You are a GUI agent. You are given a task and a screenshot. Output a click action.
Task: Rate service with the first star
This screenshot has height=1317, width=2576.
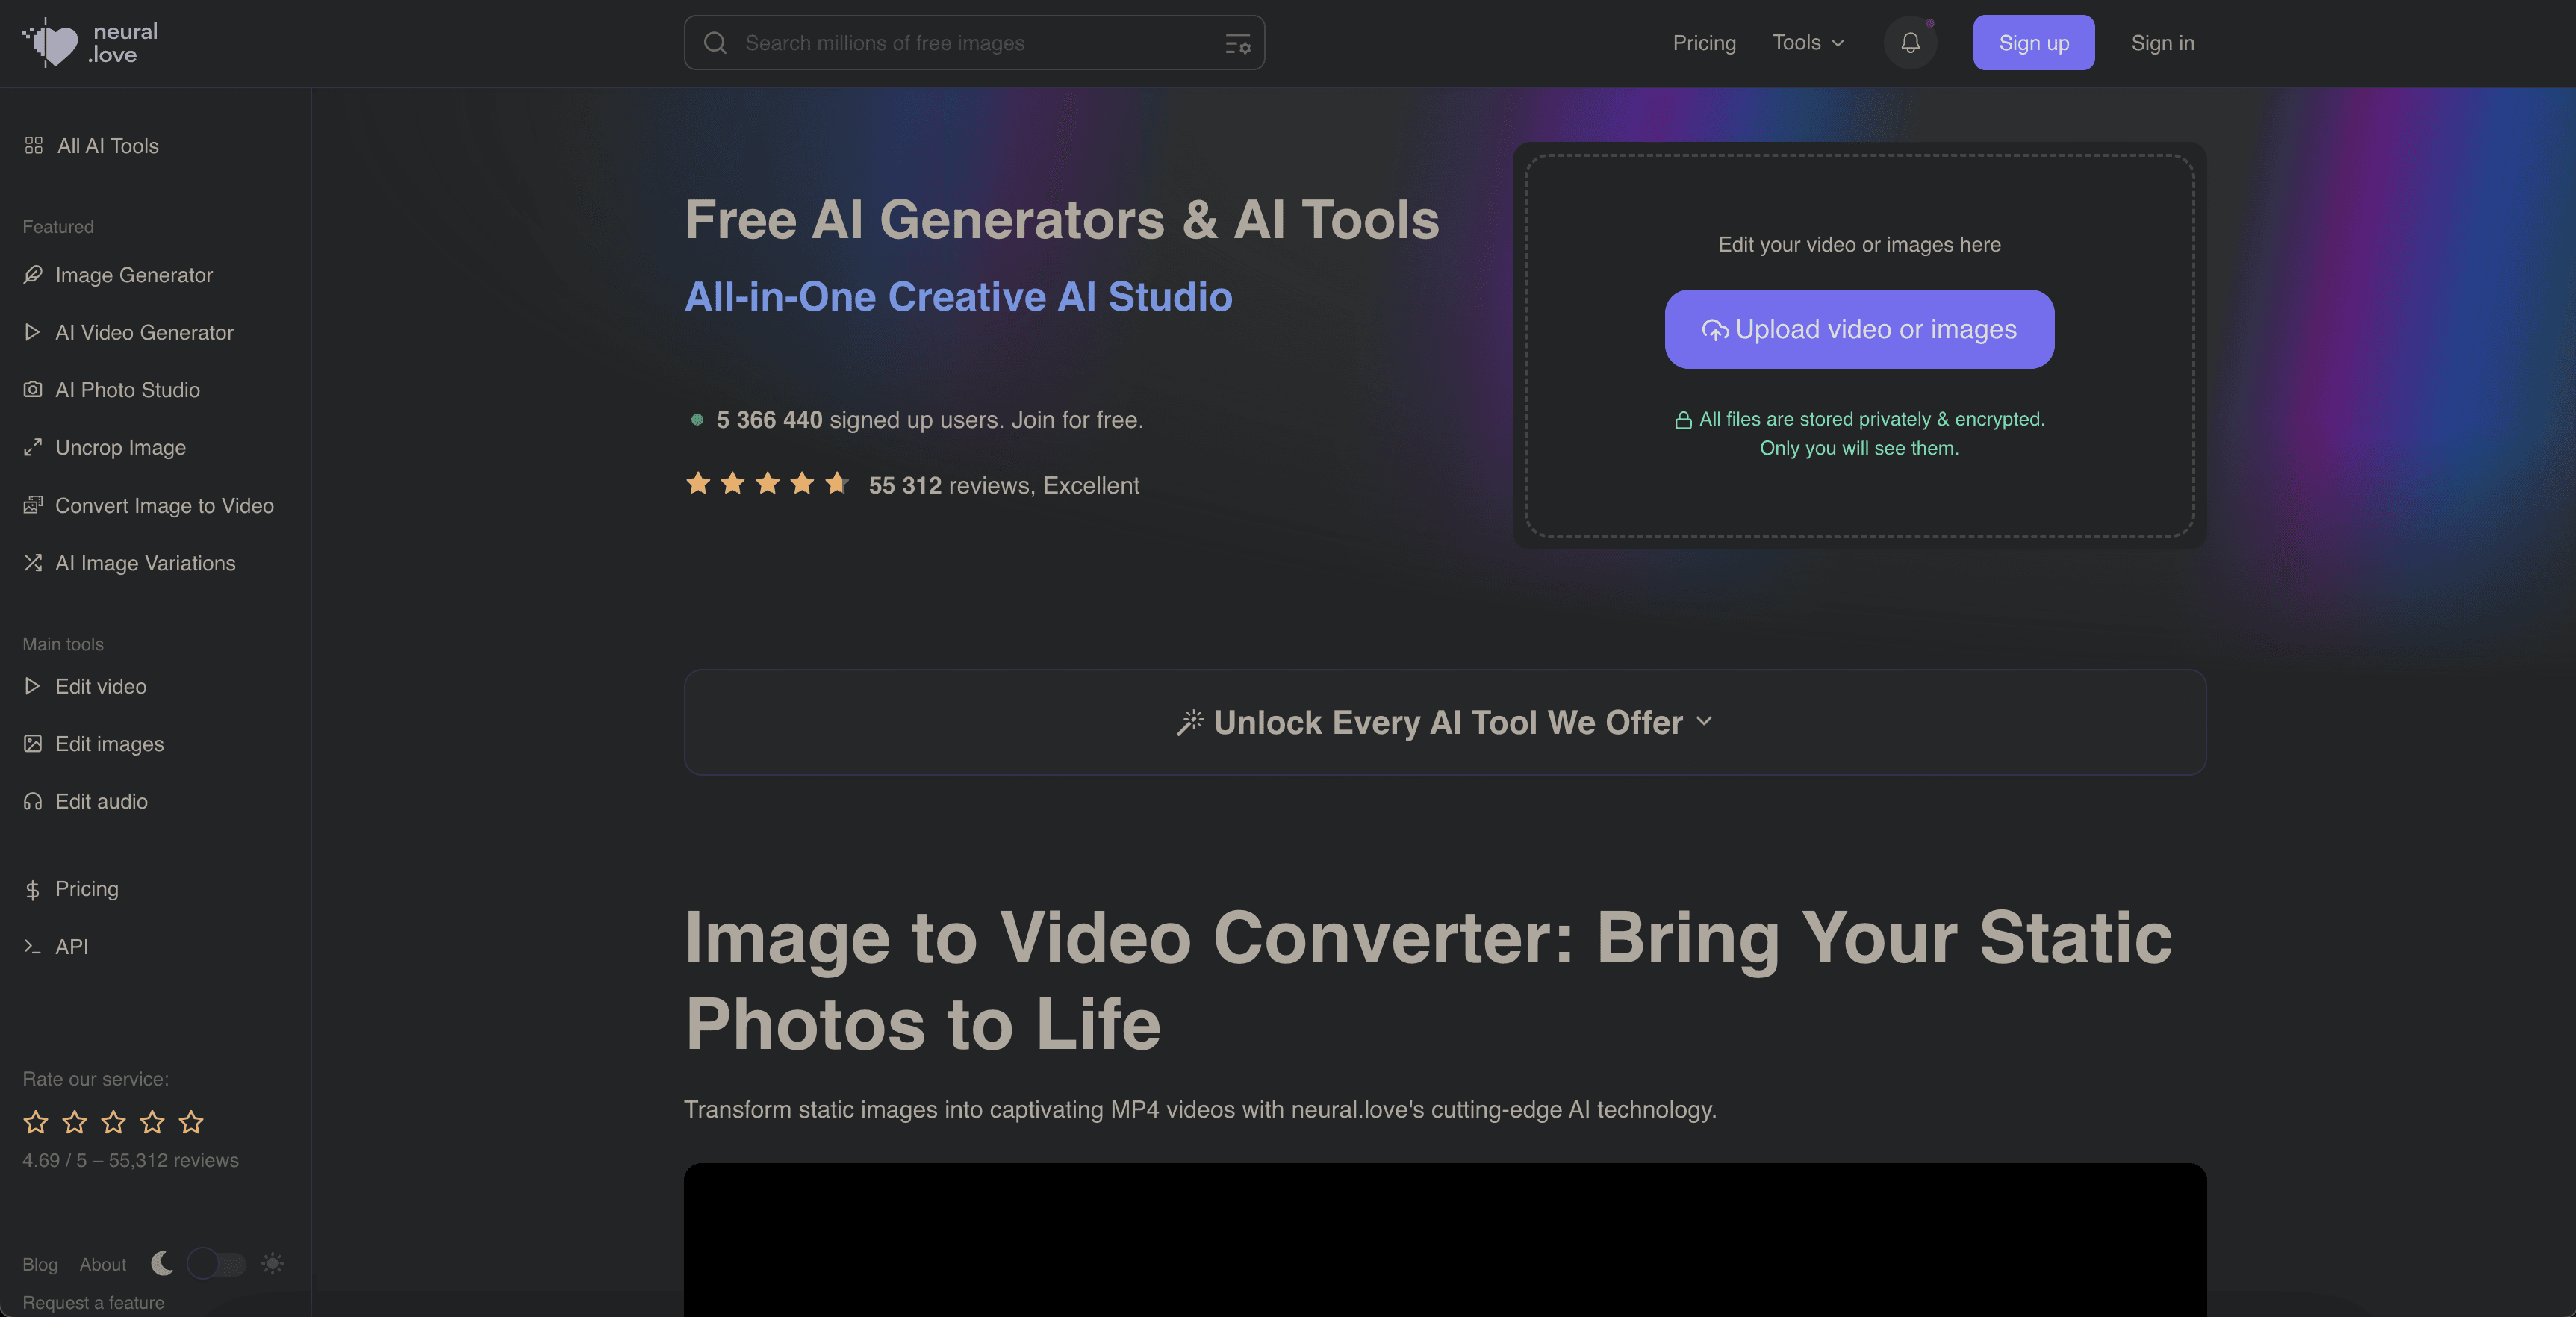pyautogui.click(x=36, y=1122)
